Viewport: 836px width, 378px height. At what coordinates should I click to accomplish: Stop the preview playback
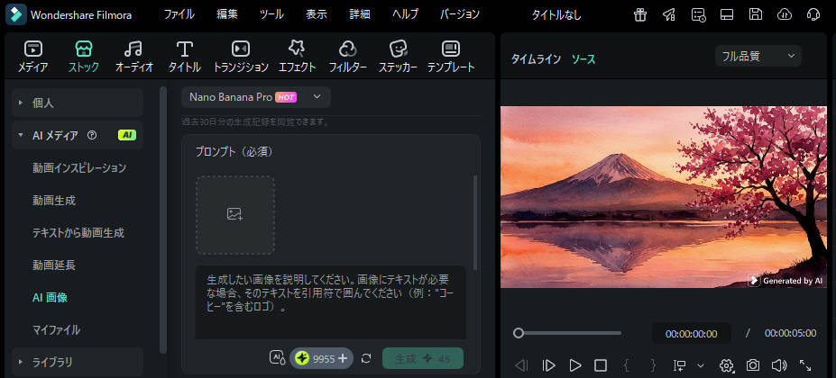pos(601,365)
